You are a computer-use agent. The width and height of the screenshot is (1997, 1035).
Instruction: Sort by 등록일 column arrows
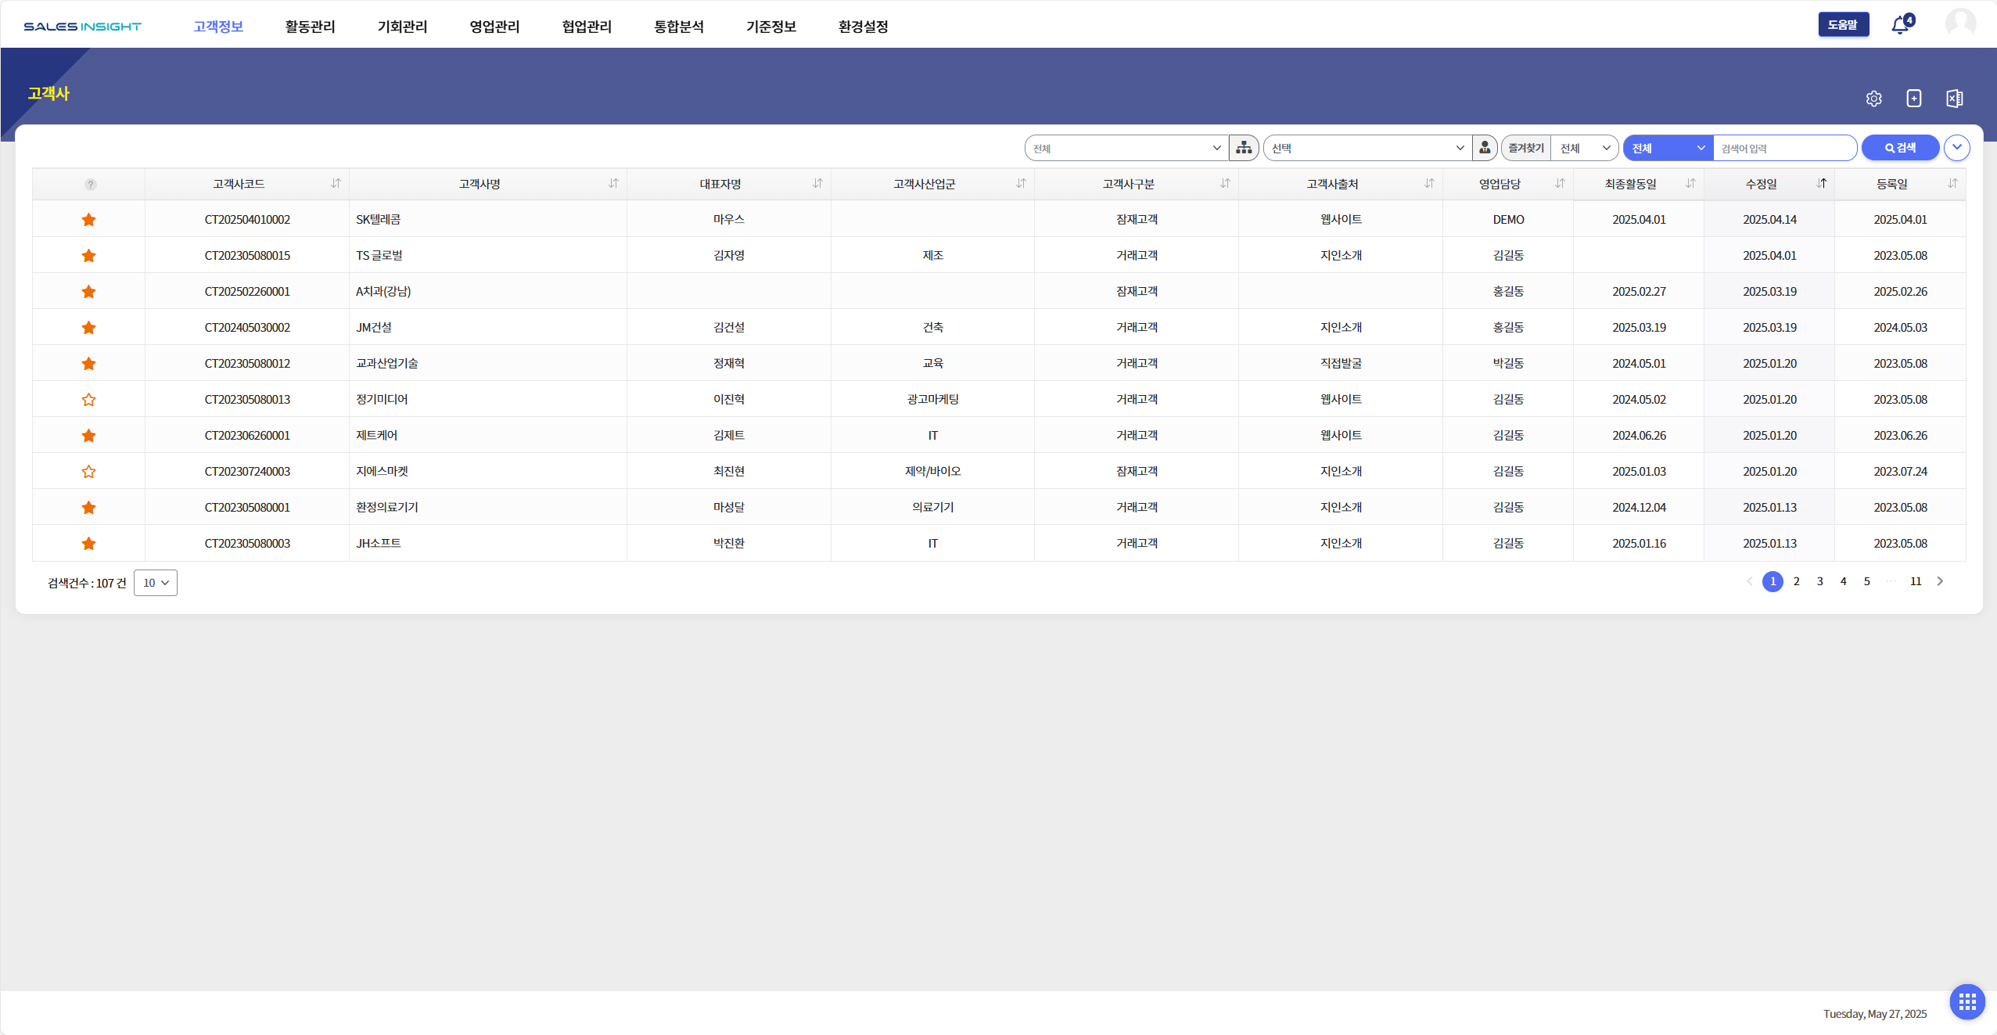pyautogui.click(x=1952, y=183)
